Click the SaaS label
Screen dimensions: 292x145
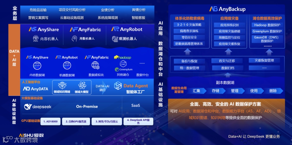click(135, 105)
